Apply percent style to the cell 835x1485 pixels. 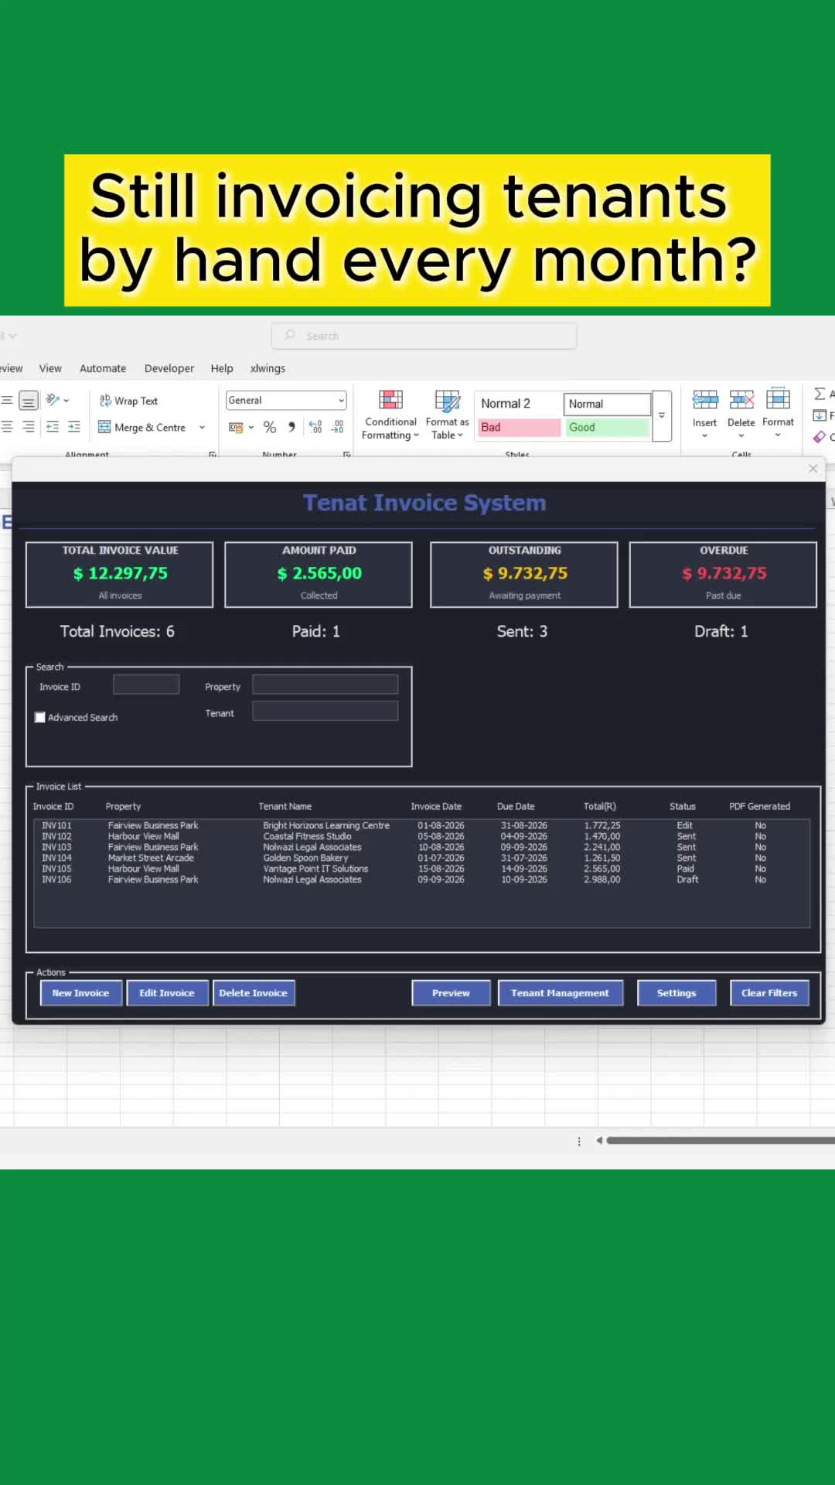click(270, 427)
